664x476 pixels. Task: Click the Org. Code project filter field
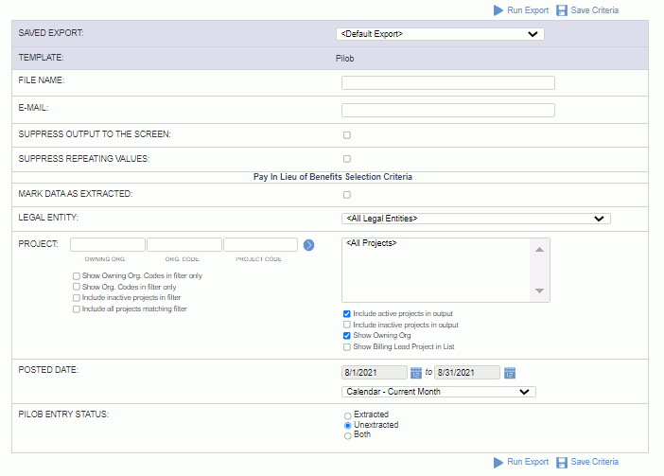(x=184, y=245)
